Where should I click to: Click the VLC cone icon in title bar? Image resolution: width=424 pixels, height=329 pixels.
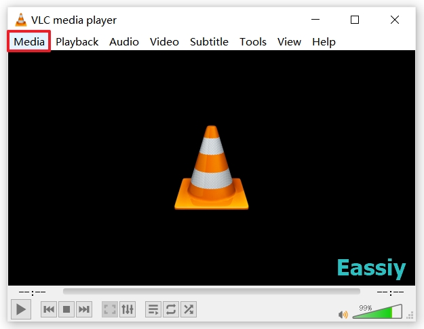21,20
